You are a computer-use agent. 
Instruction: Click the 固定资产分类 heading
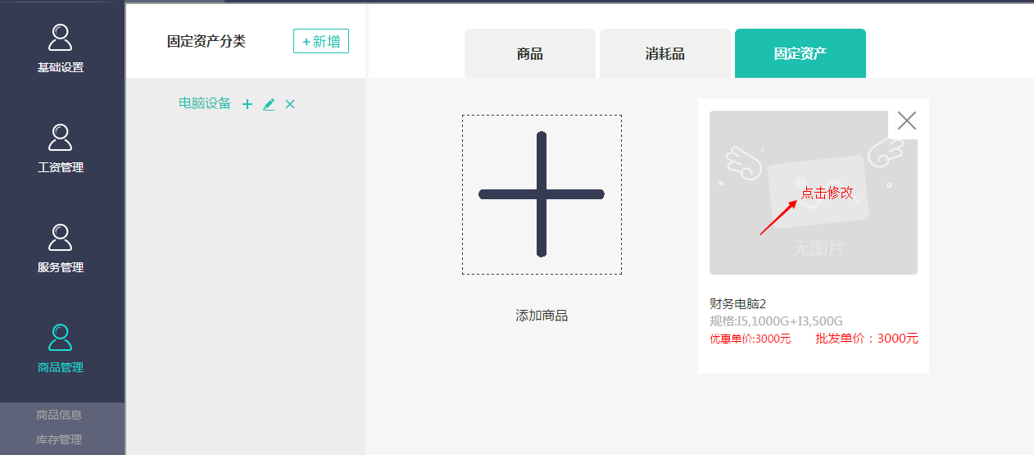[x=206, y=41]
